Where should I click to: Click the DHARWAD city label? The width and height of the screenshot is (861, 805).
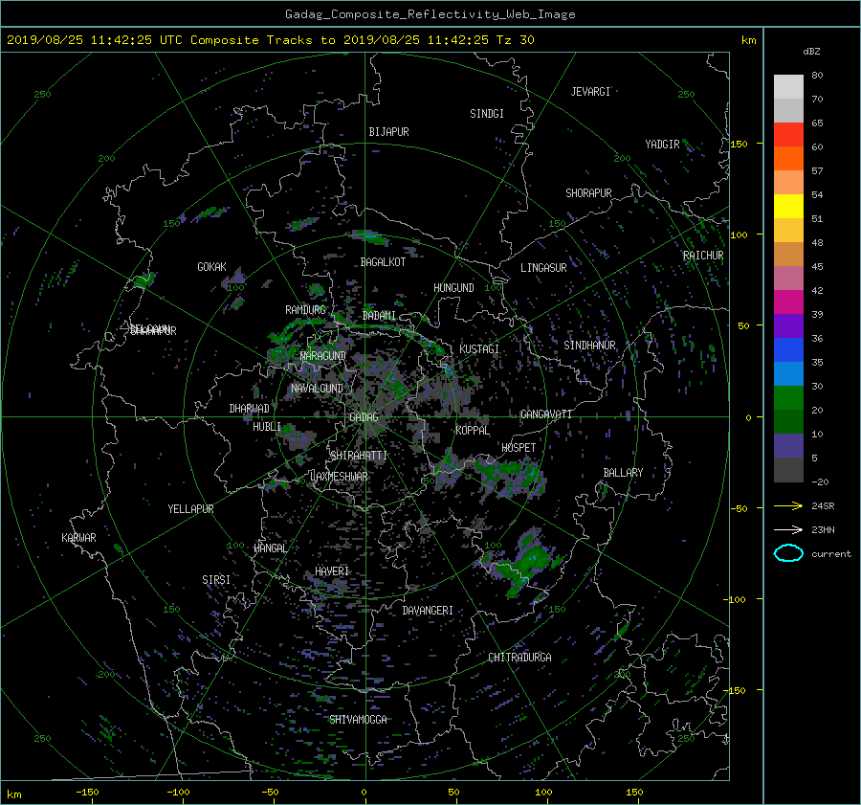pyautogui.click(x=250, y=409)
